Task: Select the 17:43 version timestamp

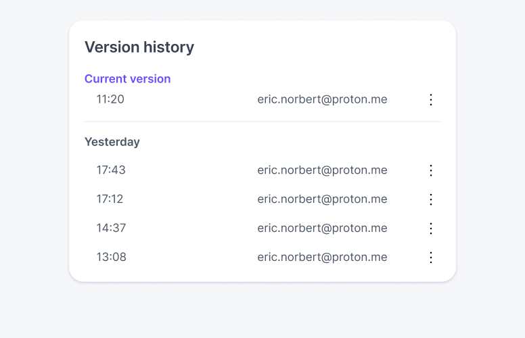Action: click(111, 170)
